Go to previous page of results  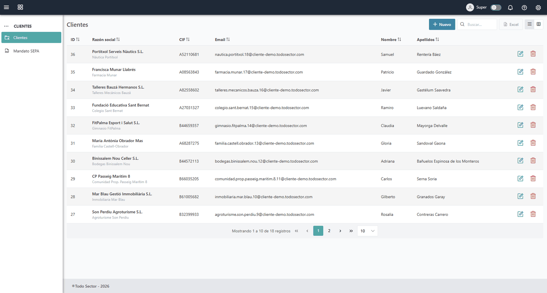point(307,231)
